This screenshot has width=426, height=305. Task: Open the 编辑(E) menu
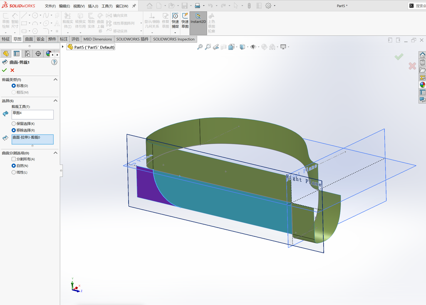click(64, 6)
